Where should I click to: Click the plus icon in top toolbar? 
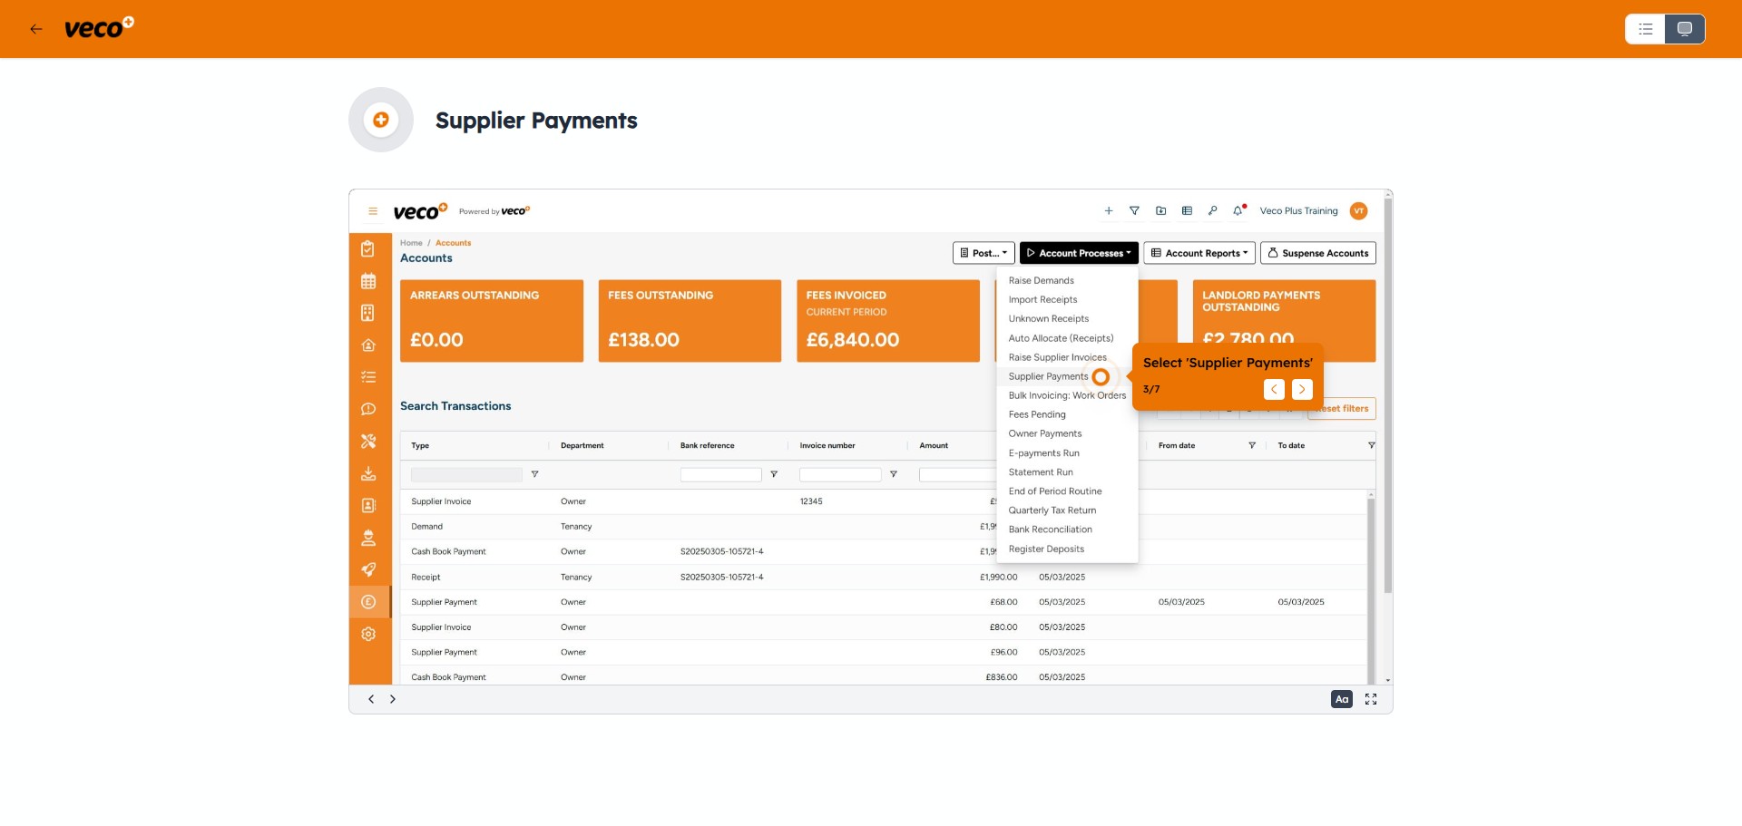pyautogui.click(x=1108, y=211)
